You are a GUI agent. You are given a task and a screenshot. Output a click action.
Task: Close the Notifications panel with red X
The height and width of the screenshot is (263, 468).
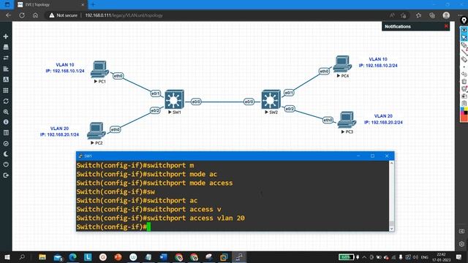[446, 26]
